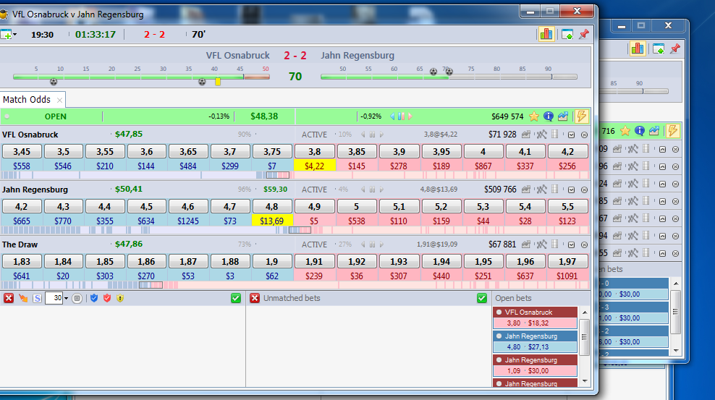715x400 pixels.
Task: Open The Draw ladder grid icon
Action: point(555,244)
